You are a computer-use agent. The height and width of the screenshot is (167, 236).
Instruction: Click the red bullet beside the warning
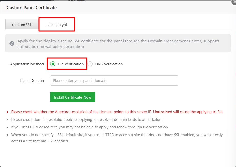pyautogui.click(x=8, y=112)
